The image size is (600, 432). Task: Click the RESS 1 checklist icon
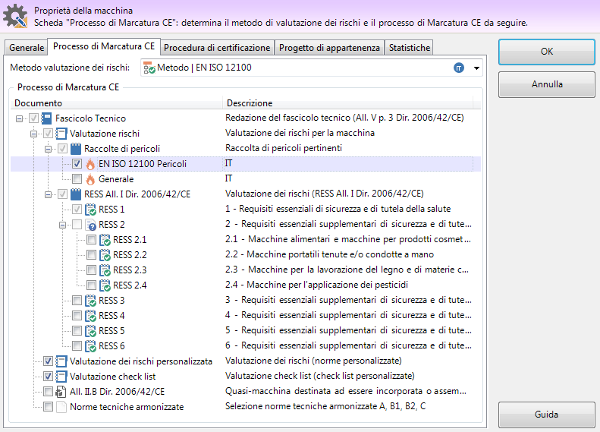point(90,210)
